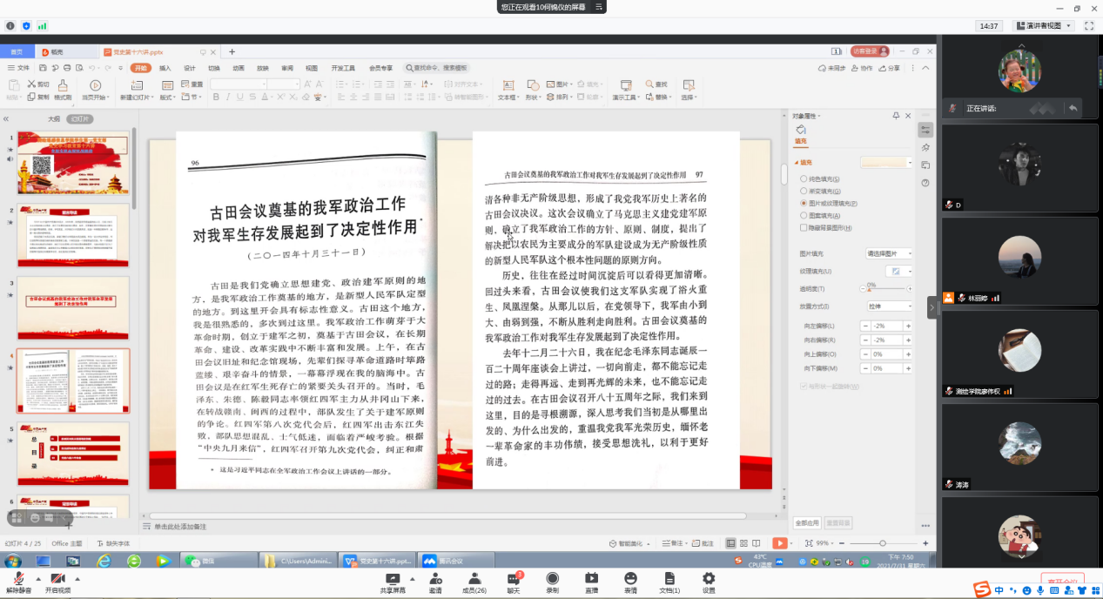Open the Design (设计) ribbon tab
The height and width of the screenshot is (599, 1103).
point(189,68)
